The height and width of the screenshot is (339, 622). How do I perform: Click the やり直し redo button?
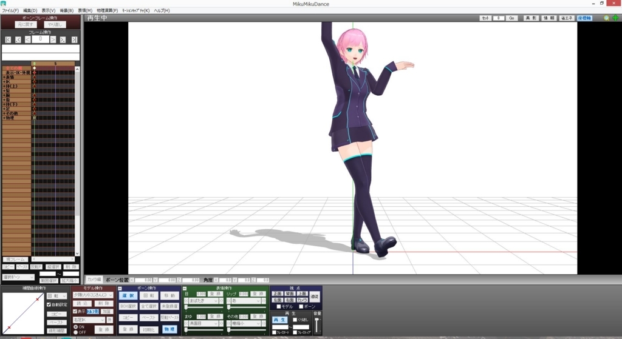click(x=55, y=24)
